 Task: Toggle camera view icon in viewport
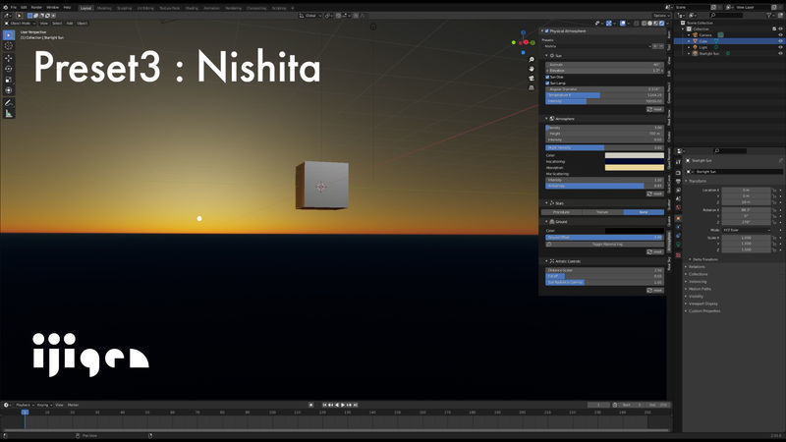[x=532, y=79]
